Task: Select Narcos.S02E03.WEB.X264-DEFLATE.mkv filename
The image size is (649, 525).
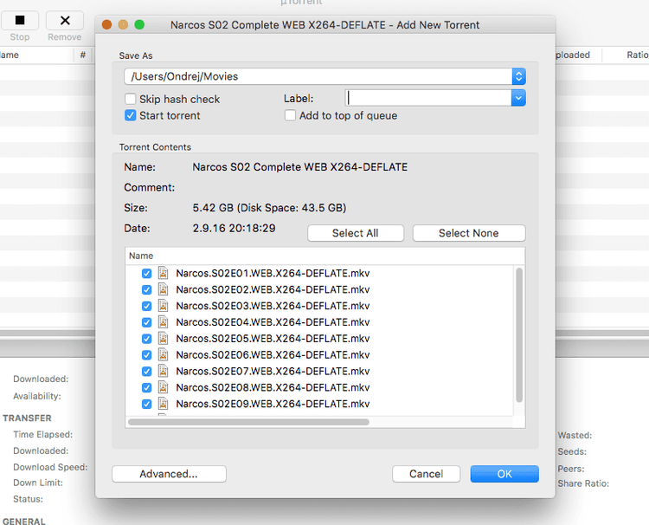Action: [273, 306]
